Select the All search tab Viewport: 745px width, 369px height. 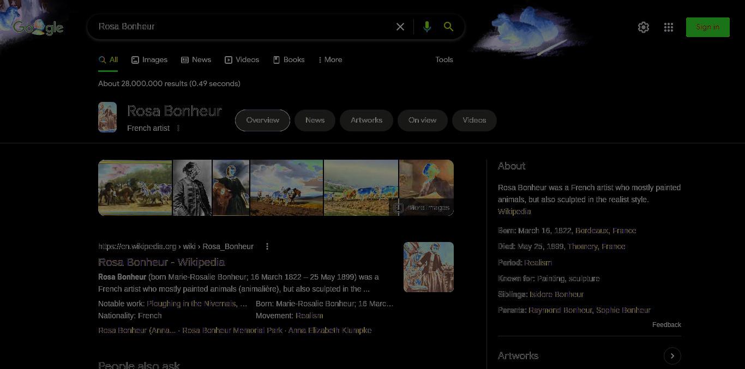(108, 60)
